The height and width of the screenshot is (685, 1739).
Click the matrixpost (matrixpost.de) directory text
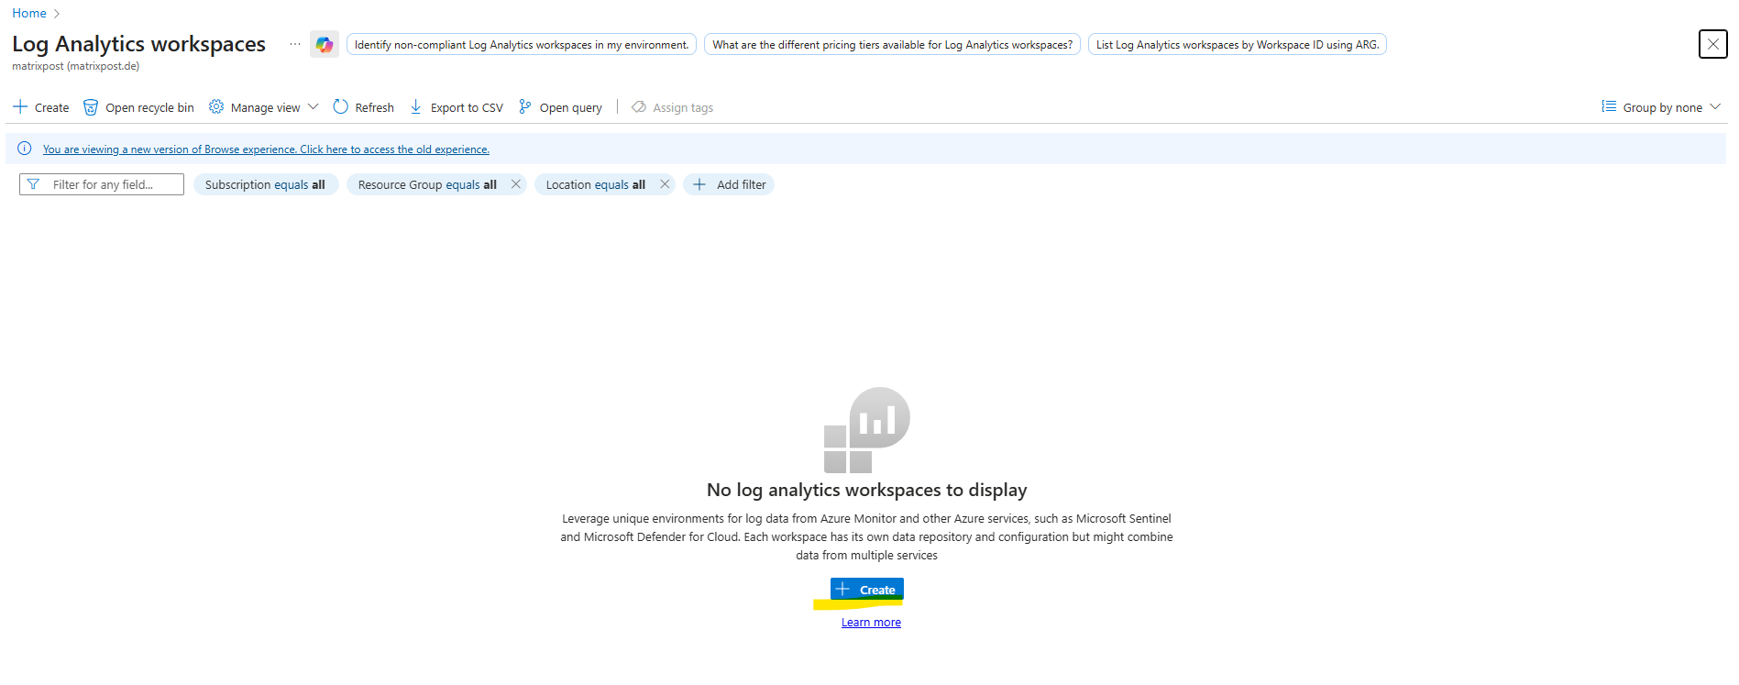(x=76, y=66)
